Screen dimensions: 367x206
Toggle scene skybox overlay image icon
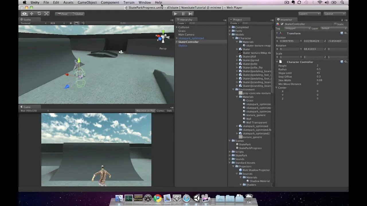point(77,23)
